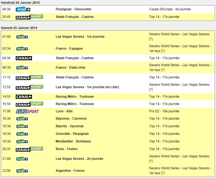This screenshot has width=216, height=178.
Task: Click the Rugby+ logo on the Grenoble - Perpignan row
Action: pos(22,134)
